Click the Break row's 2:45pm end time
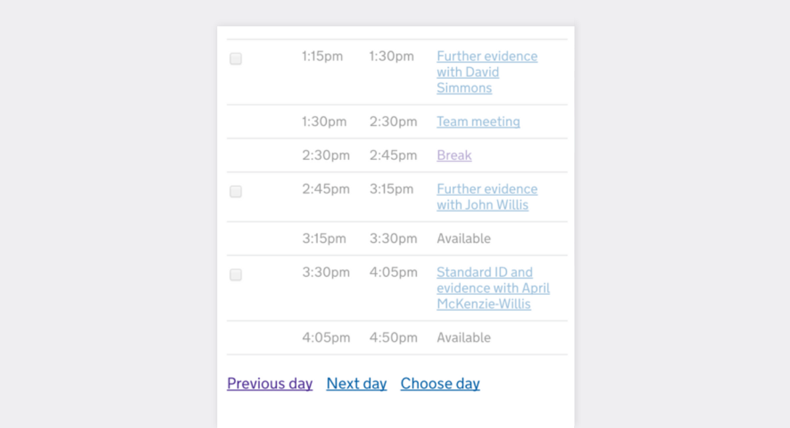This screenshot has height=428, width=790. 393,155
